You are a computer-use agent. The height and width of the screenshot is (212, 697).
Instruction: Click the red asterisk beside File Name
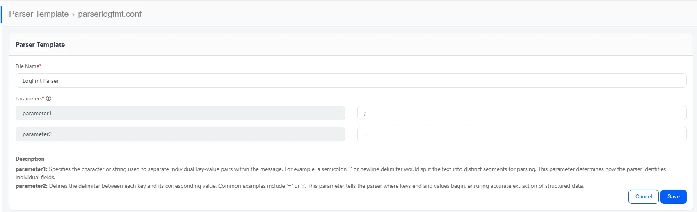coord(41,66)
